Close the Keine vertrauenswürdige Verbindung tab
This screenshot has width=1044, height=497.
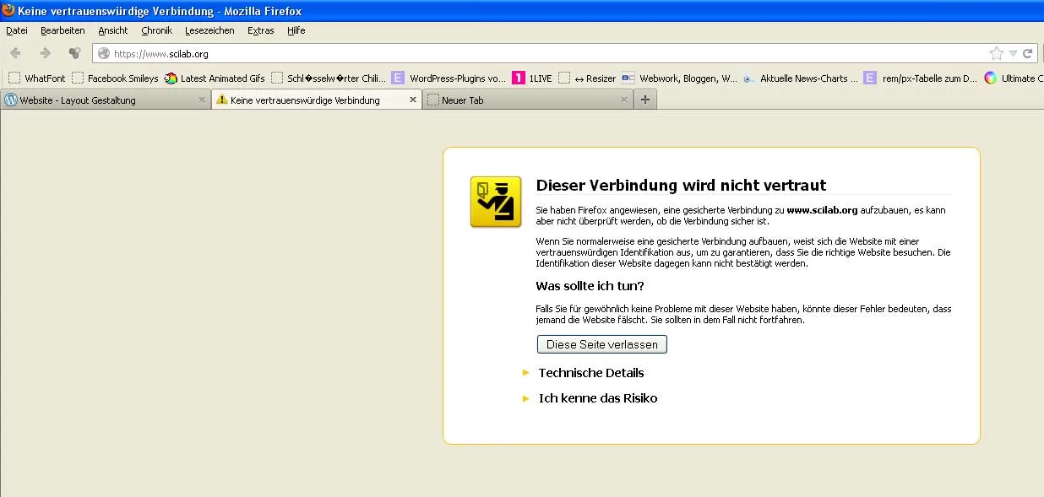[x=413, y=100]
